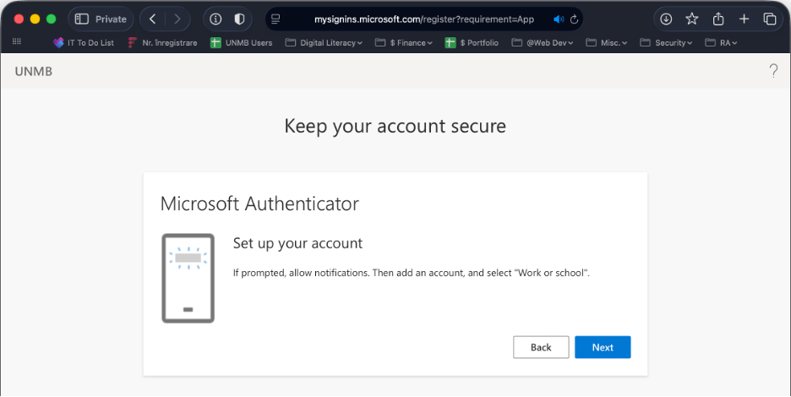Image resolution: width=791 pixels, height=397 pixels.
Task: Expand the Security bookmarks folder
Action: click(667, 42)
